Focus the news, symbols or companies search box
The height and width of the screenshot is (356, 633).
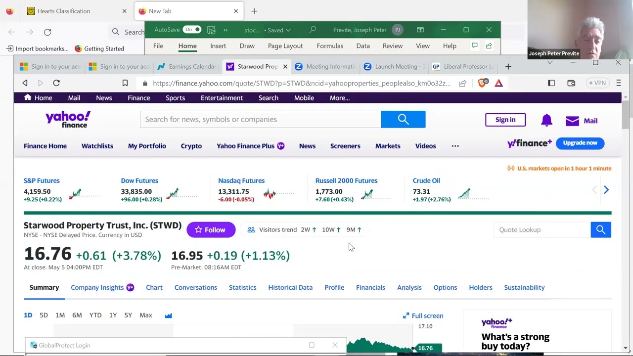tap(261, 119)
